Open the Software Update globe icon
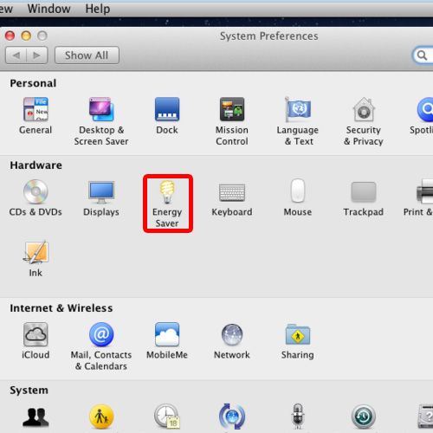The height and width of the screenshot is (433, 433). point(232,417)
